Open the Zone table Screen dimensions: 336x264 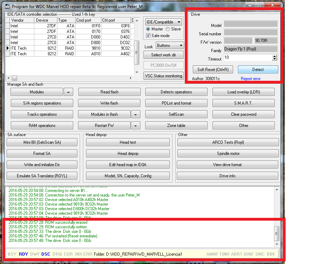[x=176, y=126]
